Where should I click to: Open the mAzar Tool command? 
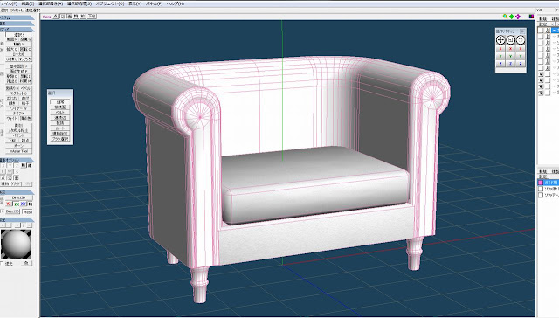click(18, 151)
